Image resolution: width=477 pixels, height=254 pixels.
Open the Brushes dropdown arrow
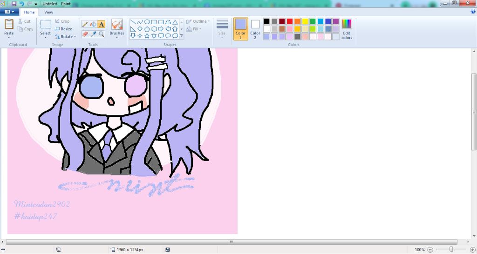click(117, 37)
